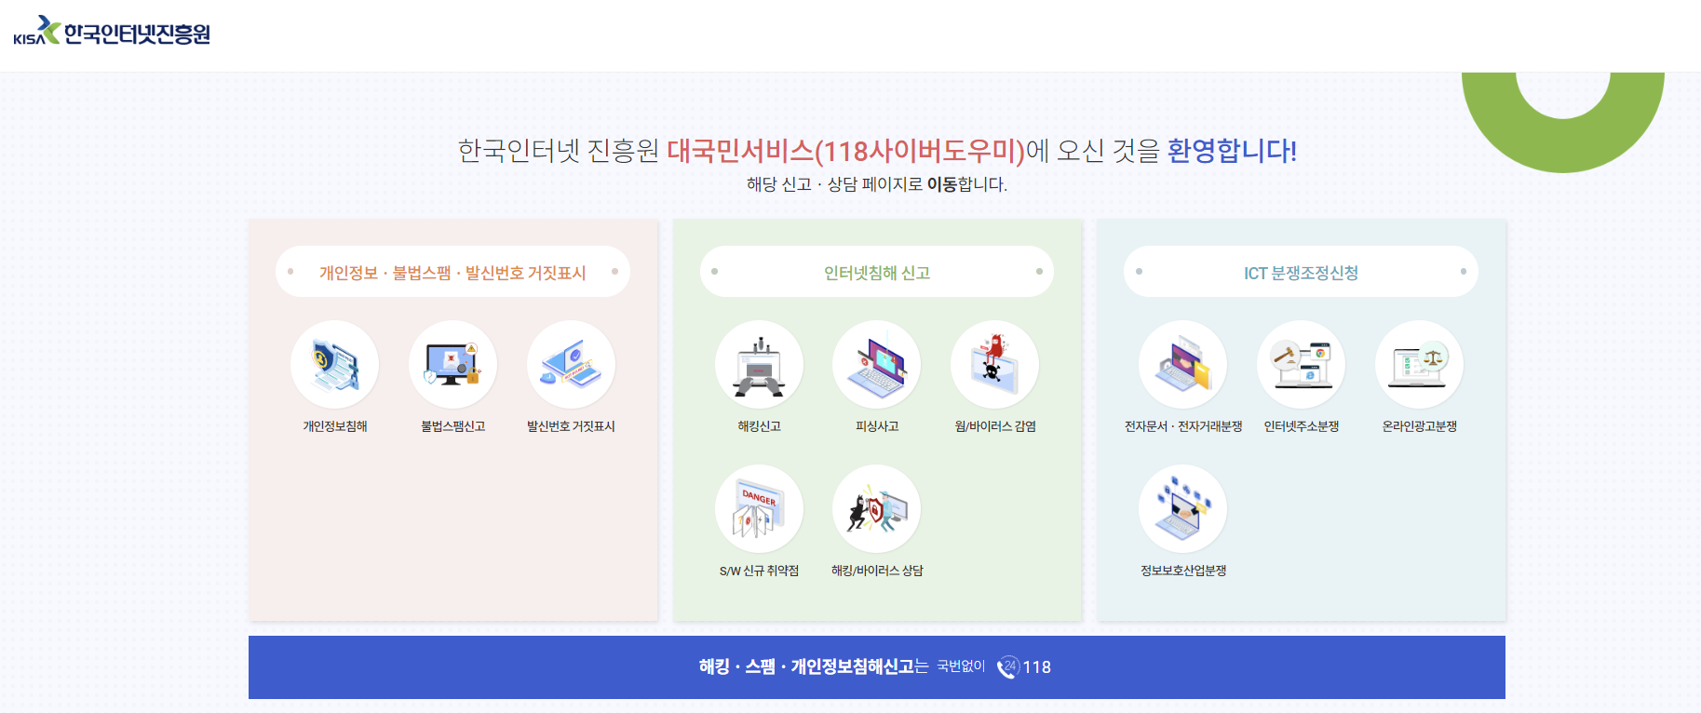Click the 정보보호산업분쟁 text label
This screenshot has width=1701, height=713.
pos(1183,571)
